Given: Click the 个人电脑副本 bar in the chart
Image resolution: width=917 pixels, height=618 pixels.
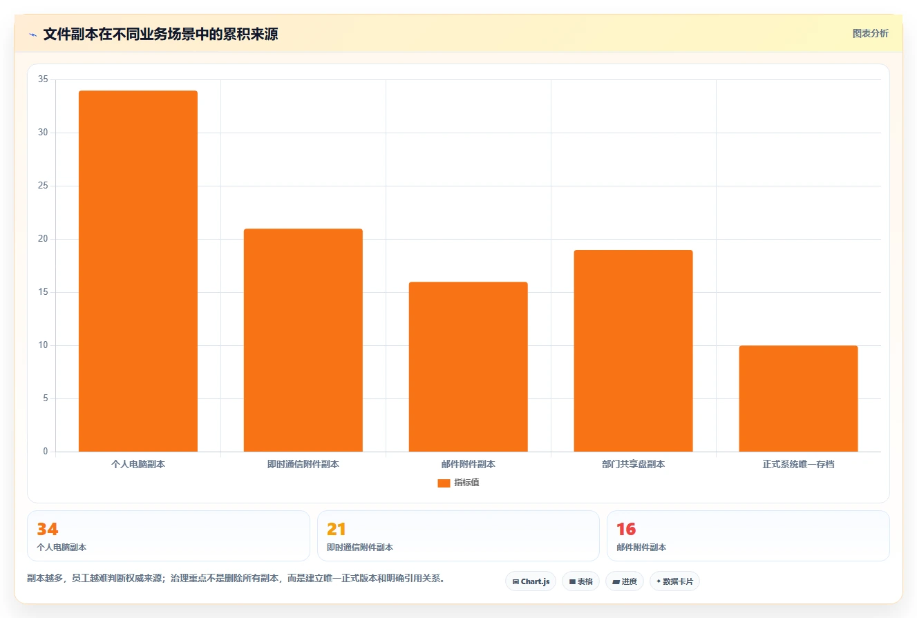Looking at the screenshot, I should point(138,271).
